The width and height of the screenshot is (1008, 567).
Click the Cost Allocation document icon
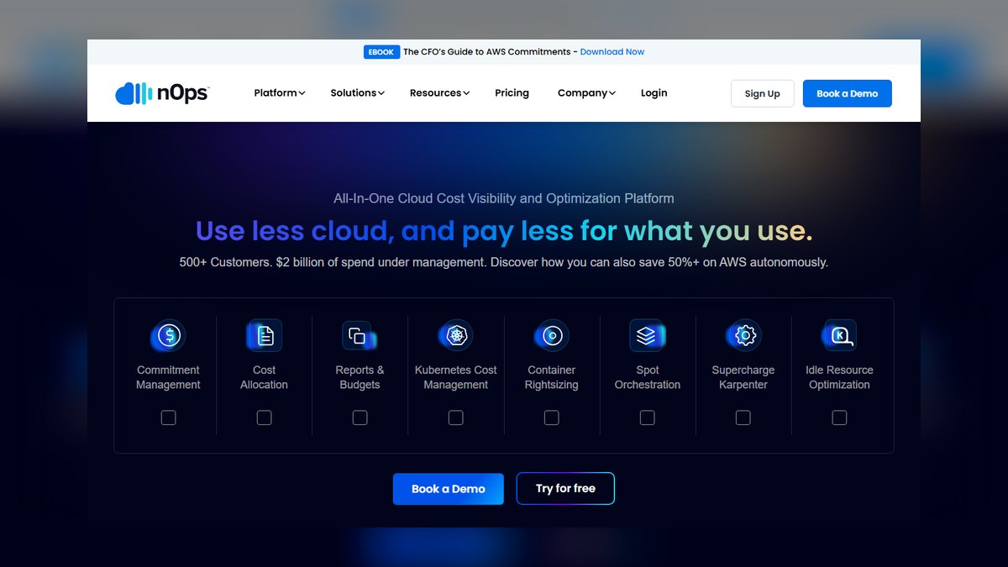point(264,336)
